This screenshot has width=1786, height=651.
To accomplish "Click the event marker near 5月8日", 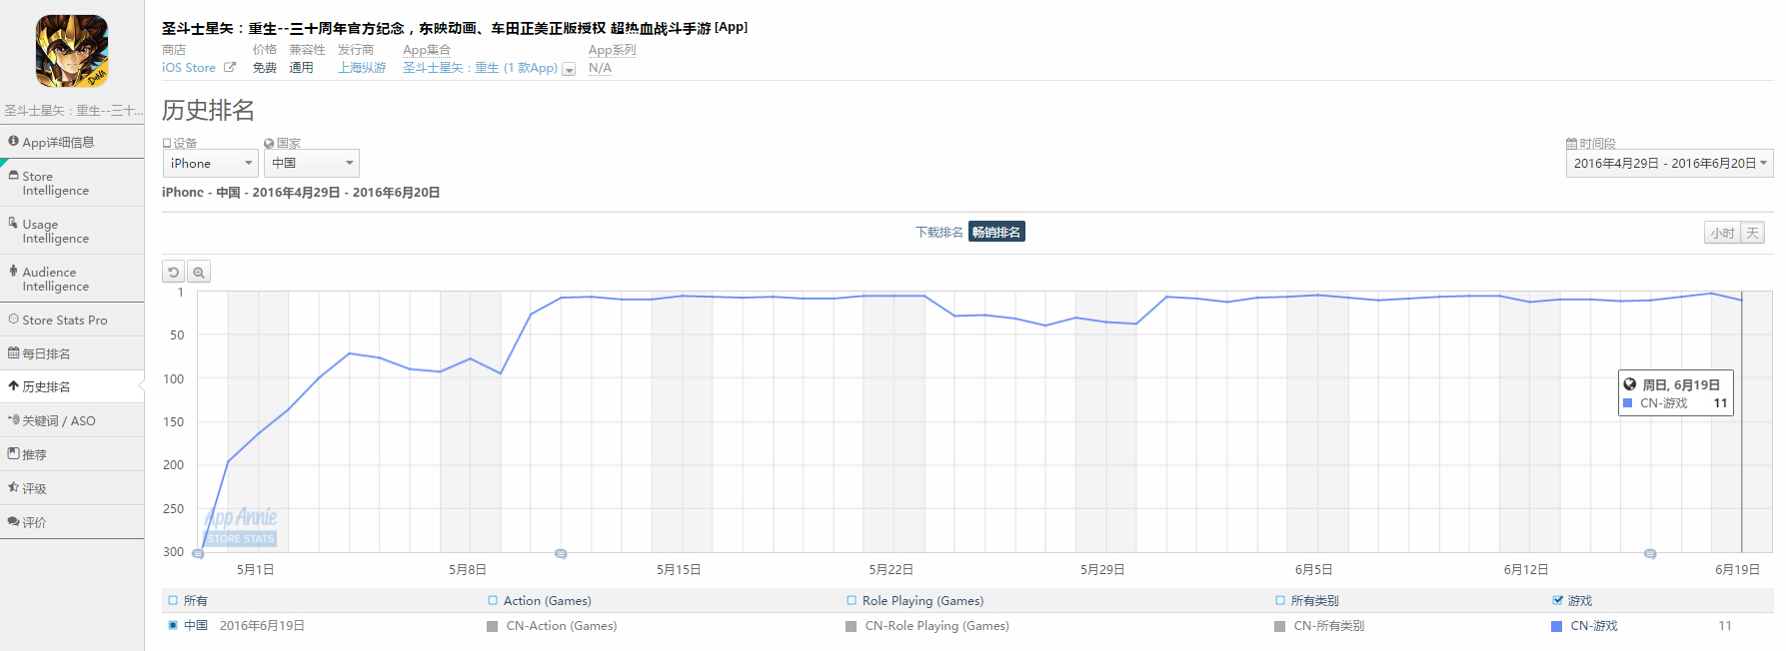I will pyautogui.click(x=561, y=553).
